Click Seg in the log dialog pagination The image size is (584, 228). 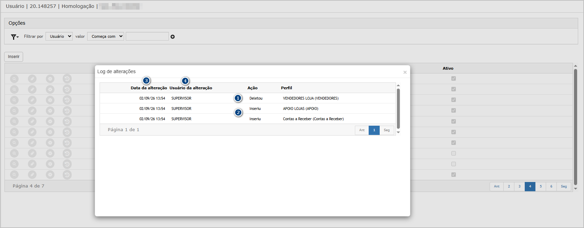[x=387, y=130]
